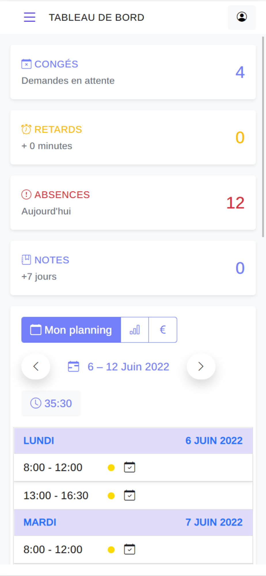Switch to the bar chart statistics tab

(135, 330)
